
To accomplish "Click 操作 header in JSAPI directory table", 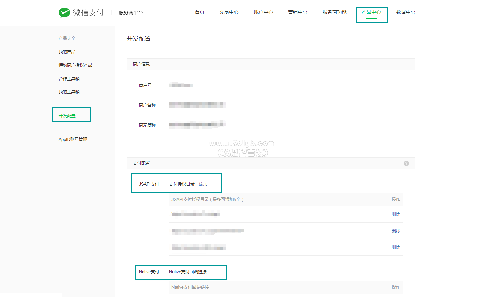I will pos(396,199).
